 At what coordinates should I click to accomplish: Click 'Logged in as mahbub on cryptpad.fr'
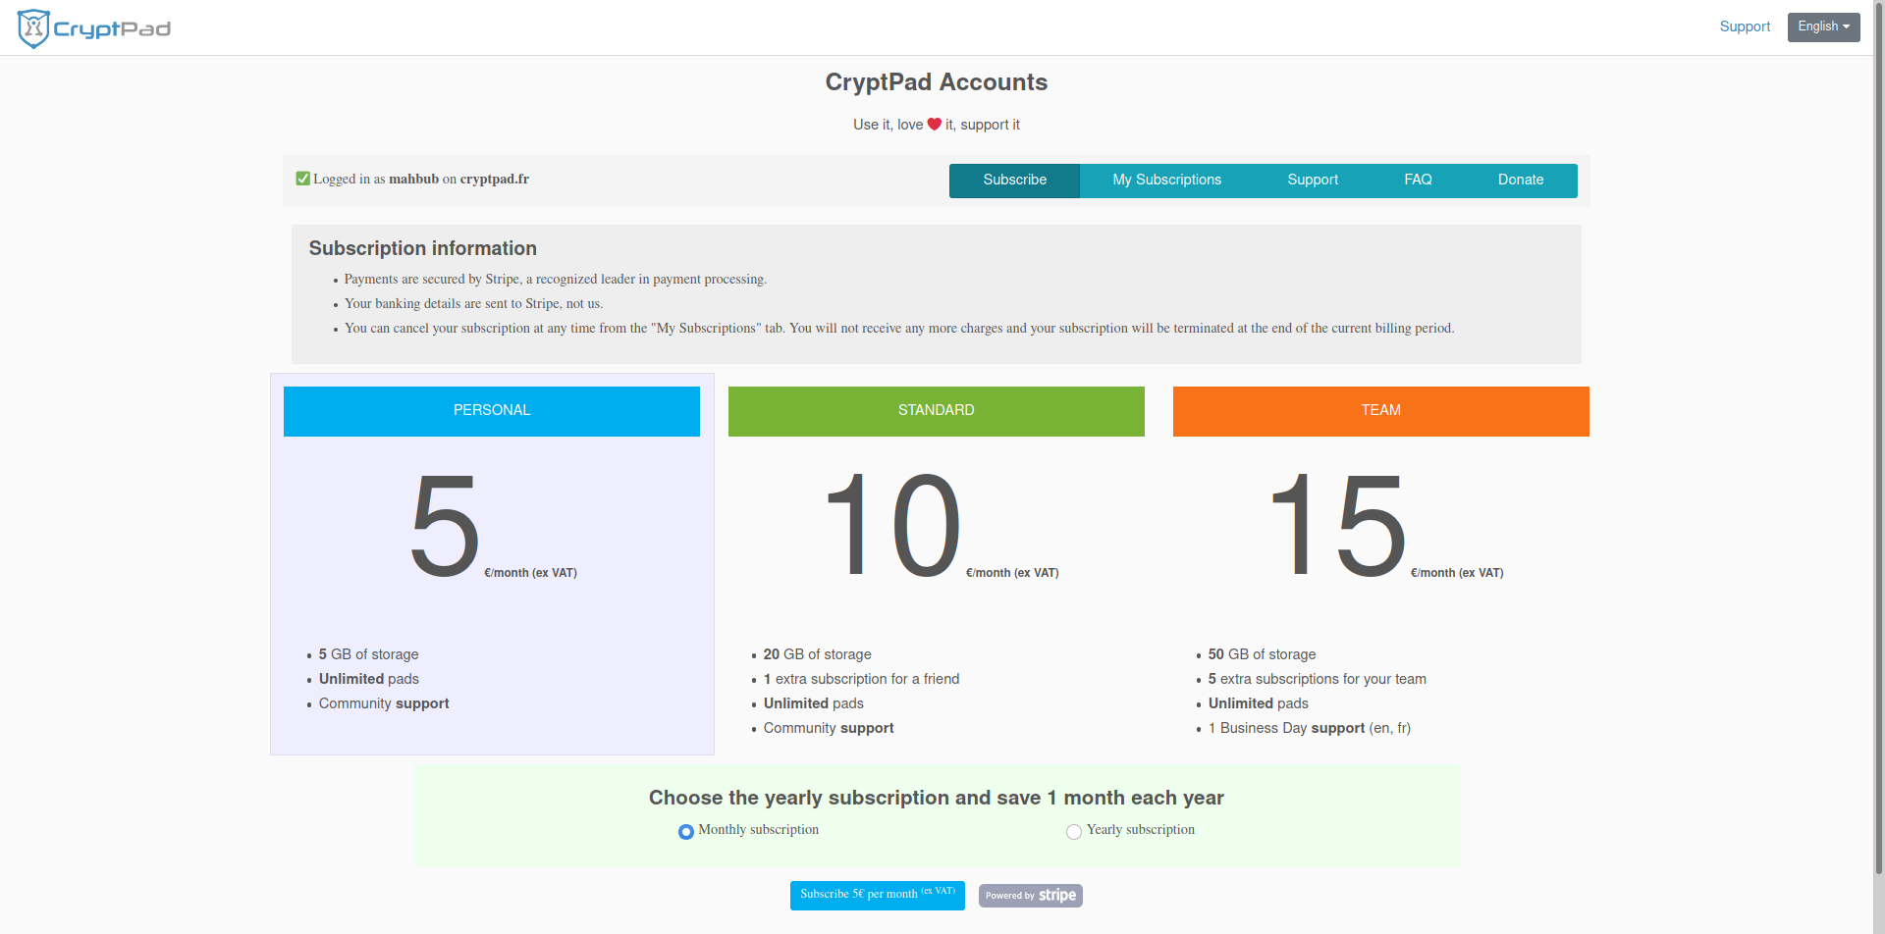pyautogui.click(x=421, y=179)
